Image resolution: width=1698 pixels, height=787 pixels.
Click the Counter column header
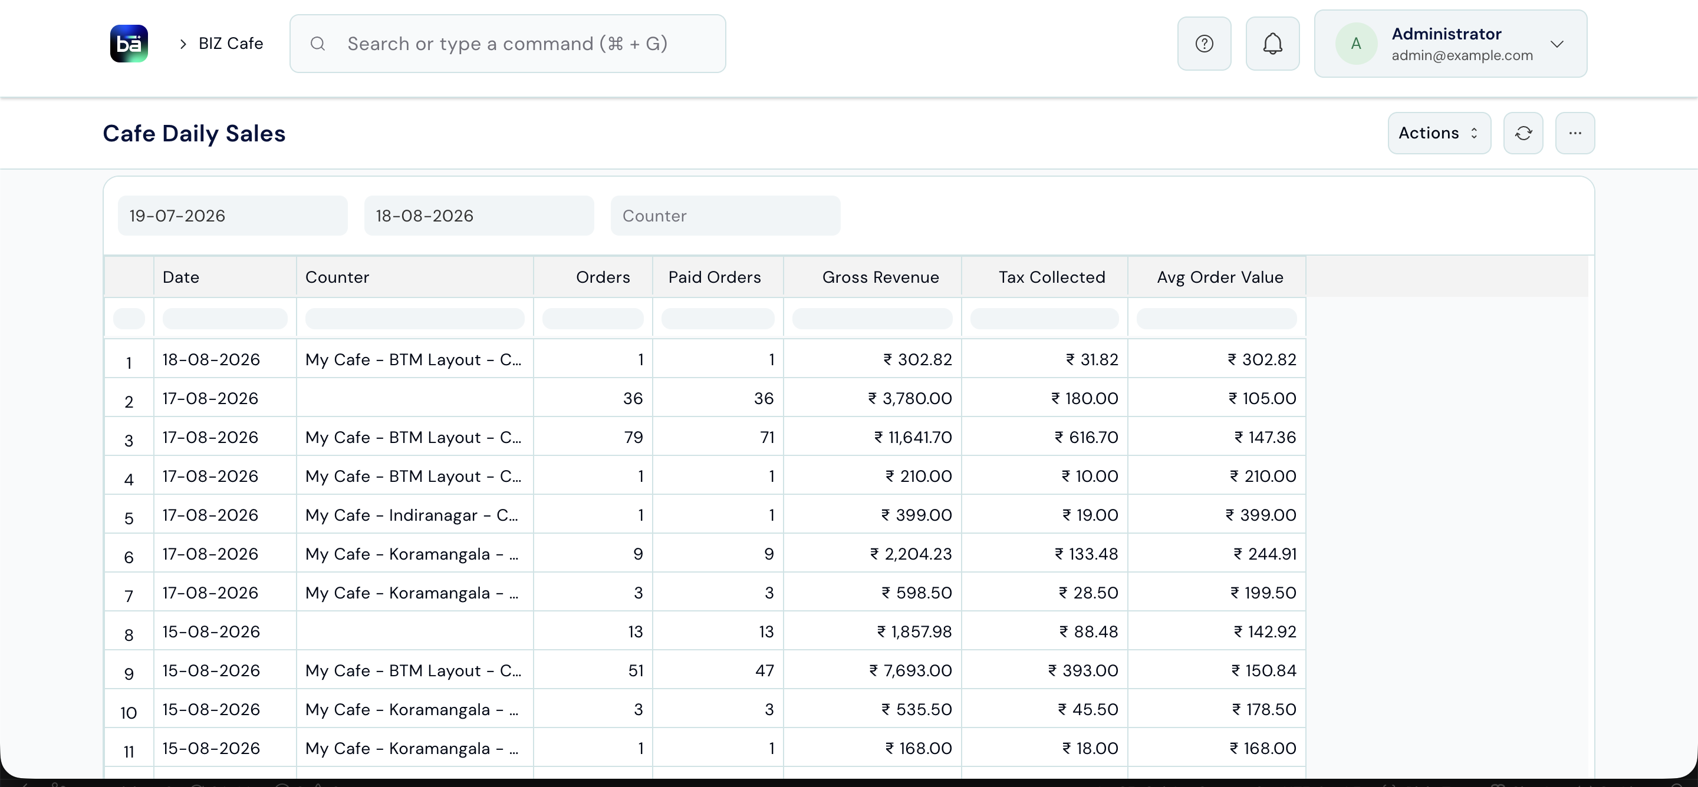tap(414, 277)
